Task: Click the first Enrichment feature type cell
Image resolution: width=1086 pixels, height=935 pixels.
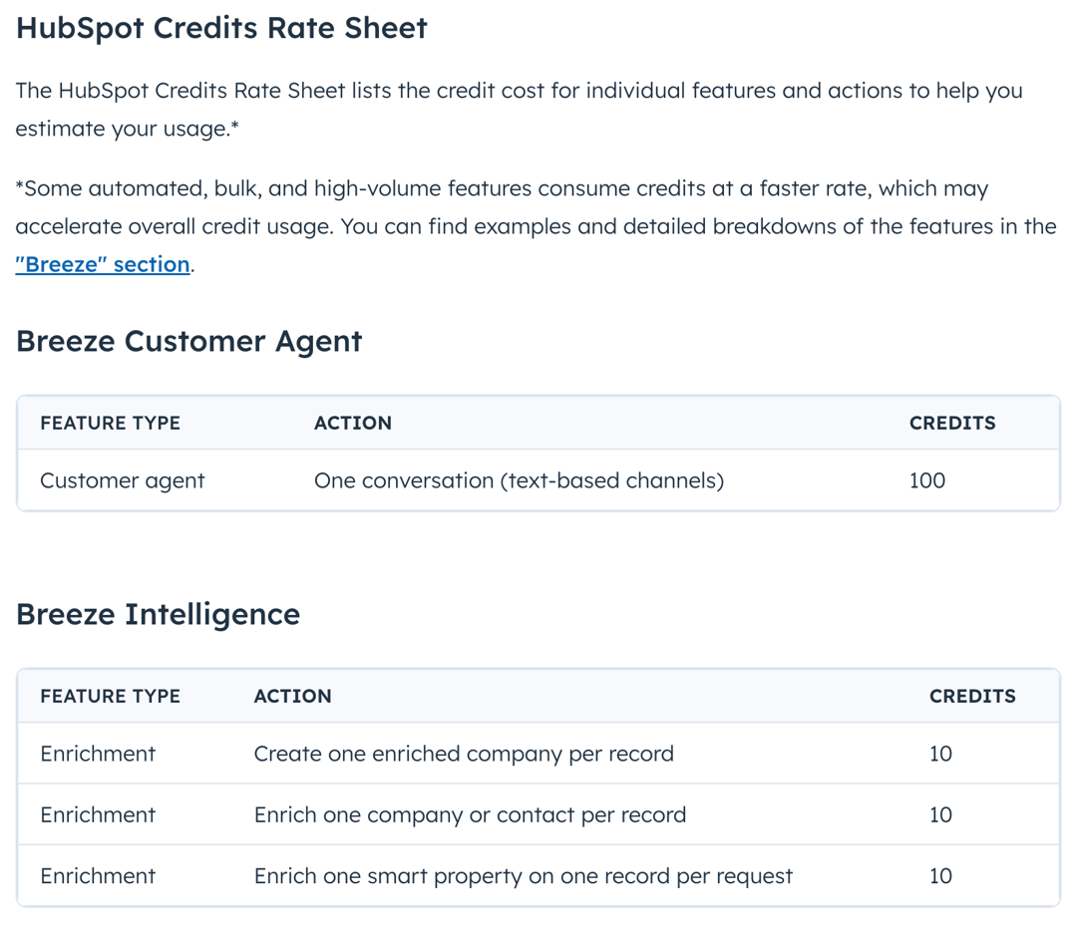Action: [x=98, y=754]
